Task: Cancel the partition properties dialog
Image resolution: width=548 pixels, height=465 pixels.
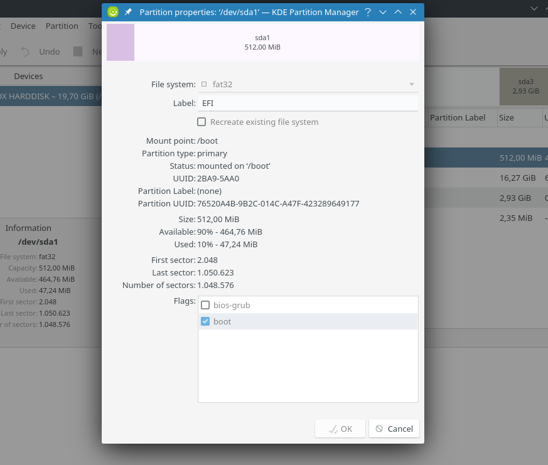Action: click(394, 428)
